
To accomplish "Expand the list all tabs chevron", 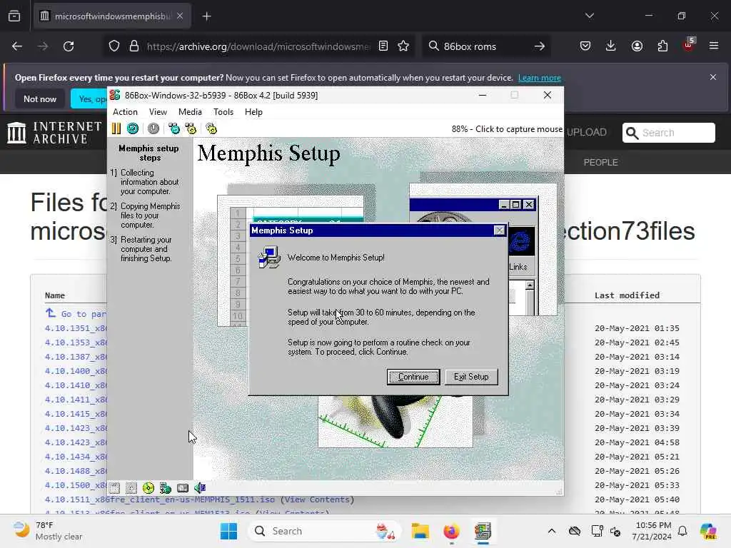I will point(590,16).
